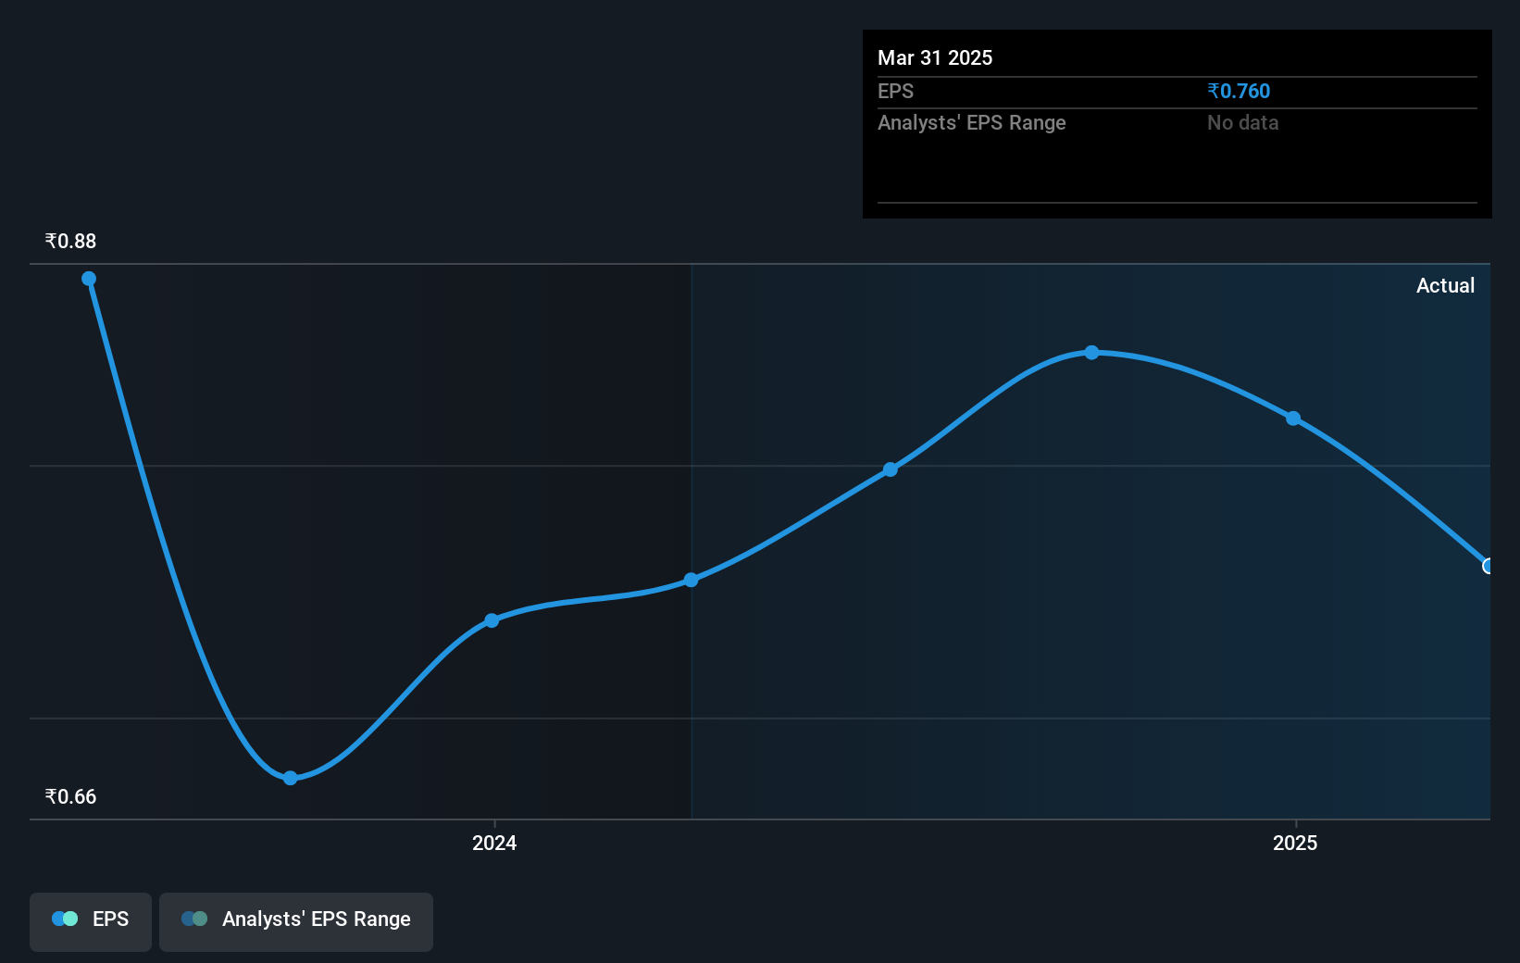The height and width of the screenshot is (963, 1520).
Task: Select the first EPS data point near ₹0.88
Action: [89, 279]
